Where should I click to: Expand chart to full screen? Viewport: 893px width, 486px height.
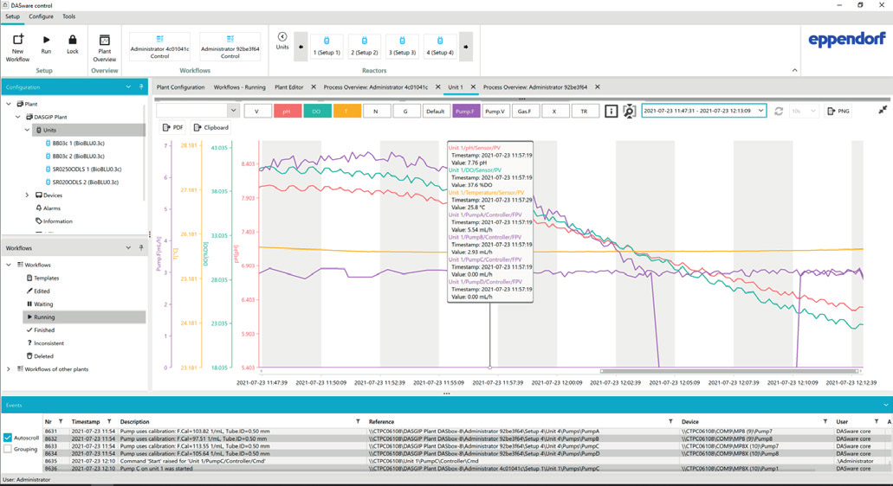pos(883,110)
